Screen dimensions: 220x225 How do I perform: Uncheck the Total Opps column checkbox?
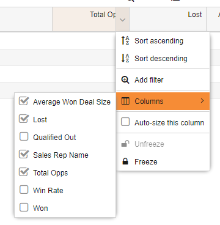tap(24, 172)
